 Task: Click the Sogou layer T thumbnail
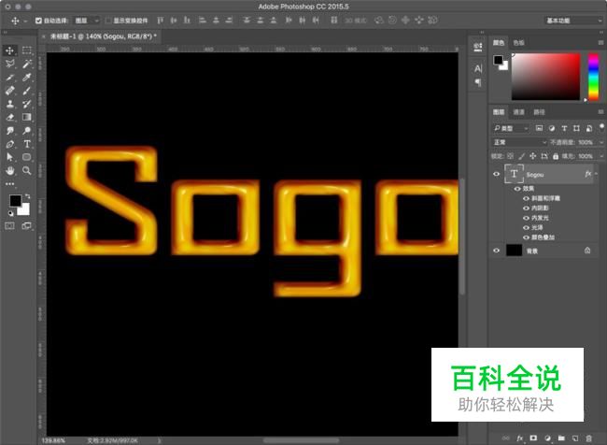(514, 174)
